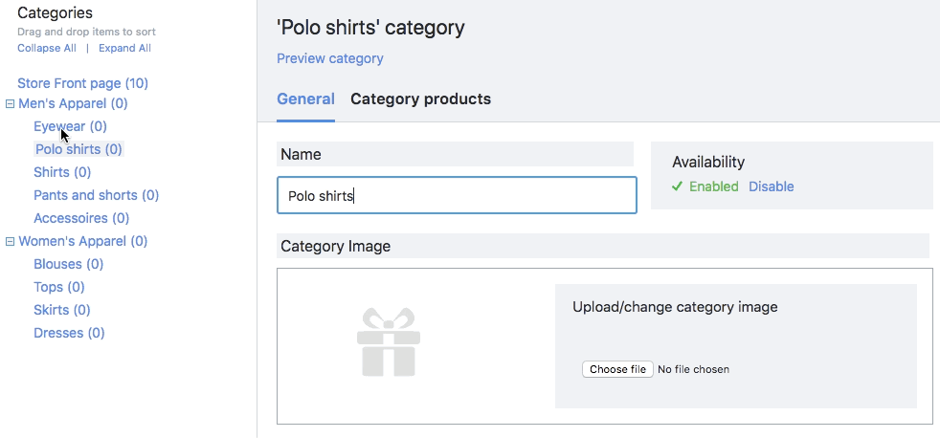The width and height of the screenshot is (940, 438).
Task: Open the Pants and shorts category
Action: click(96, 195)
